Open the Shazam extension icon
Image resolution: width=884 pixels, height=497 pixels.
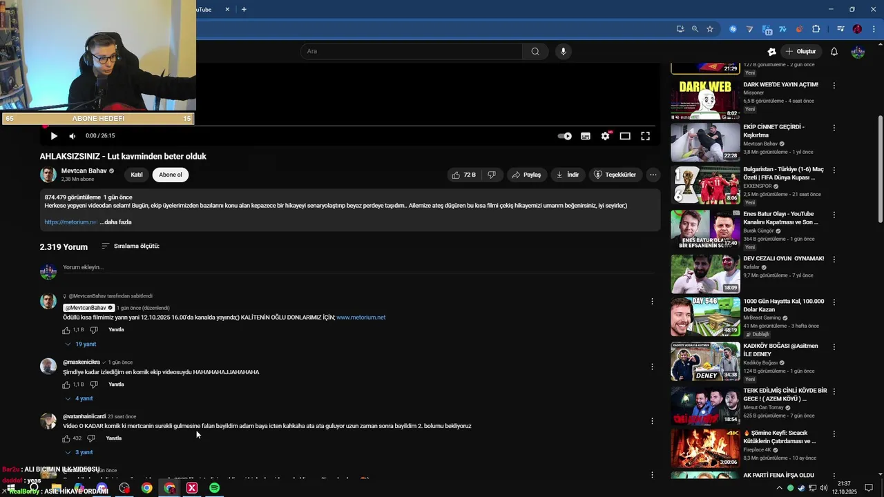733,29
